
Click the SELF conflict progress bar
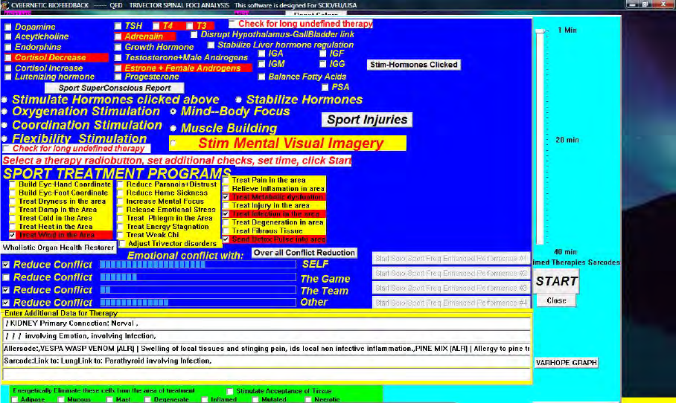198,265
